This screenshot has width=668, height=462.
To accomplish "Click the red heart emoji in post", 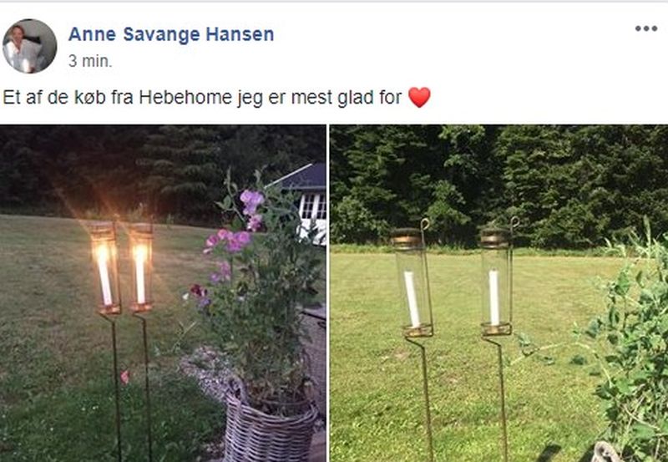I will point(419,97).
